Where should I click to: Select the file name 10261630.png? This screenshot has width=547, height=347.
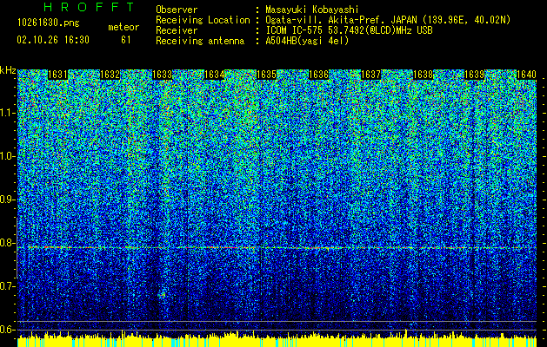[x=49, y=23]
